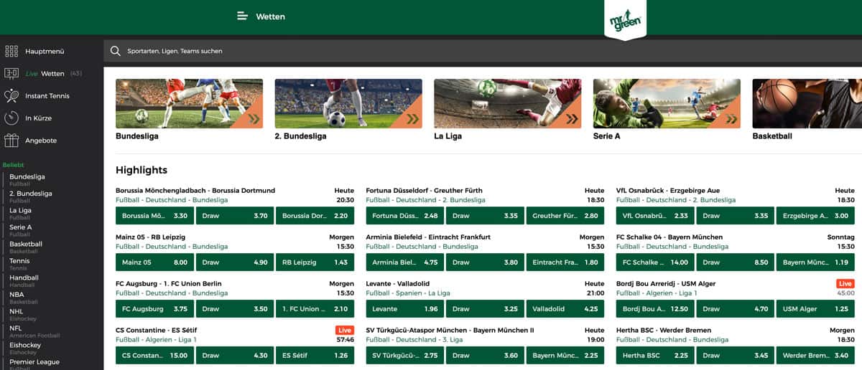Open Handball in Beliebt list

[24, 277]
